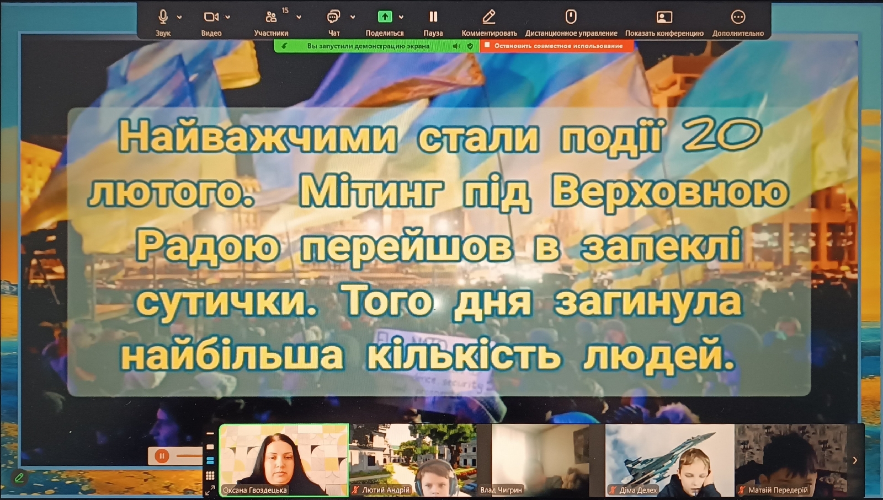
Task: Click the Влад Чигрин name label
Action: (x=501, y=490)
